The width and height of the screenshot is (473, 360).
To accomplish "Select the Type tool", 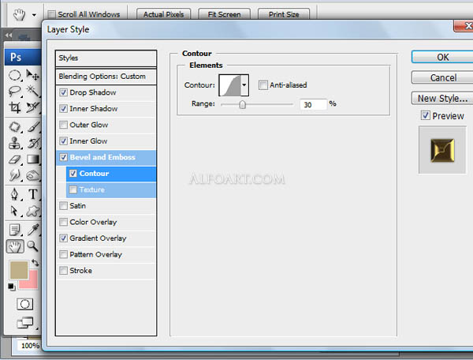I will coord(32,194).
